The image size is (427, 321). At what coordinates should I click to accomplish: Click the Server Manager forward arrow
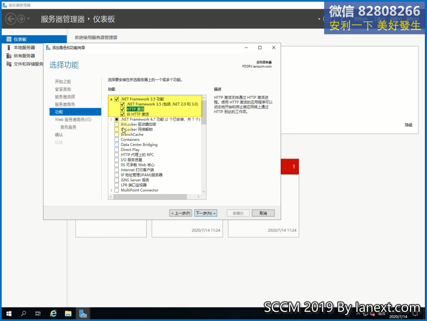click(21, 19)
